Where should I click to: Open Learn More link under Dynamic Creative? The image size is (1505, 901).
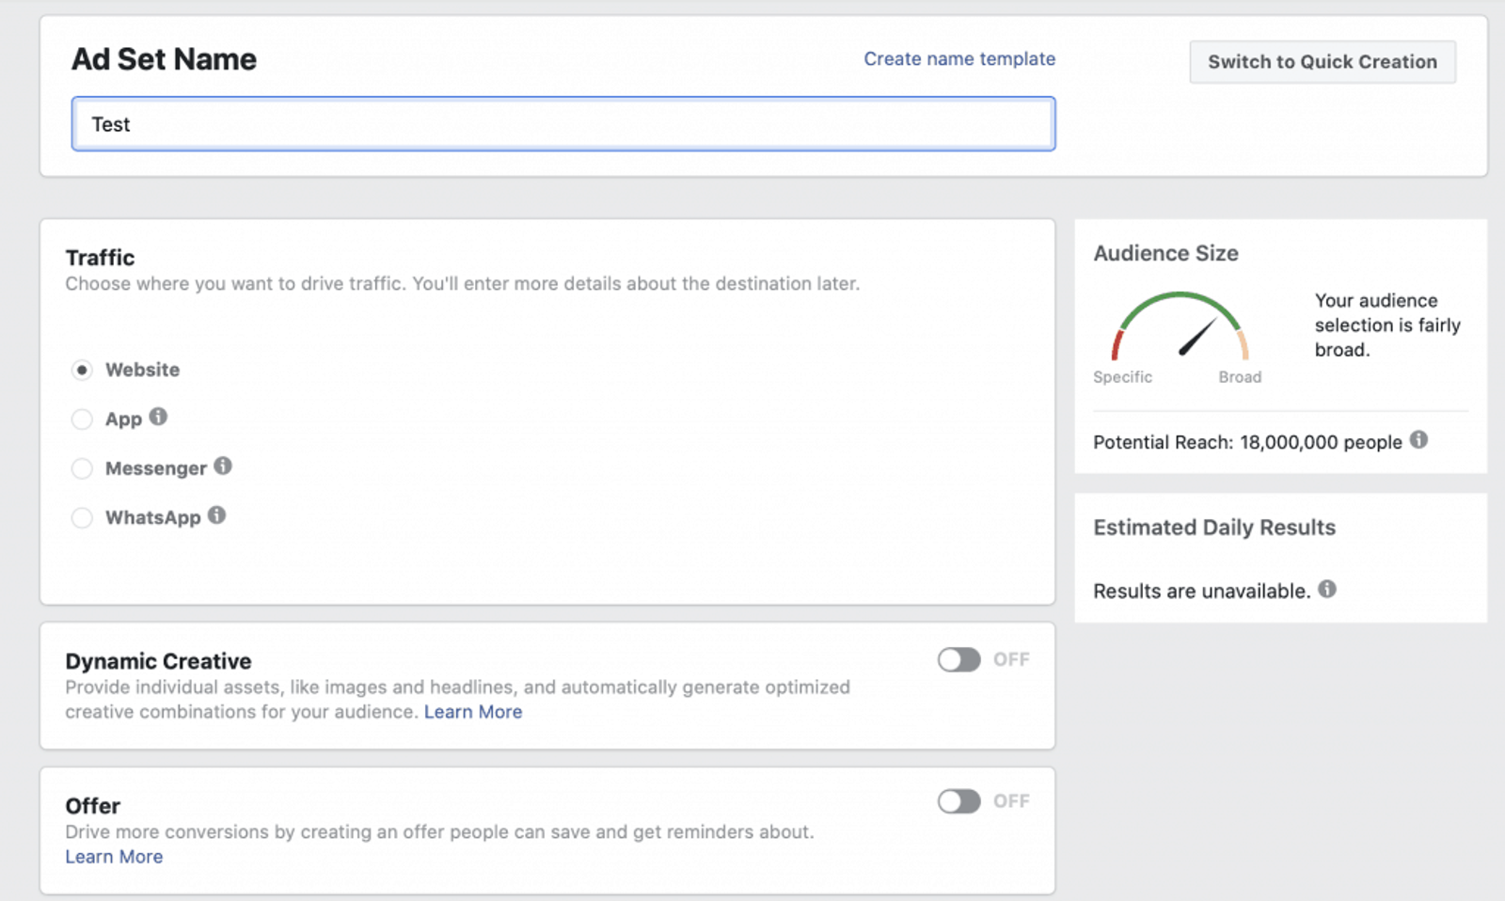[x=473, y=712]
